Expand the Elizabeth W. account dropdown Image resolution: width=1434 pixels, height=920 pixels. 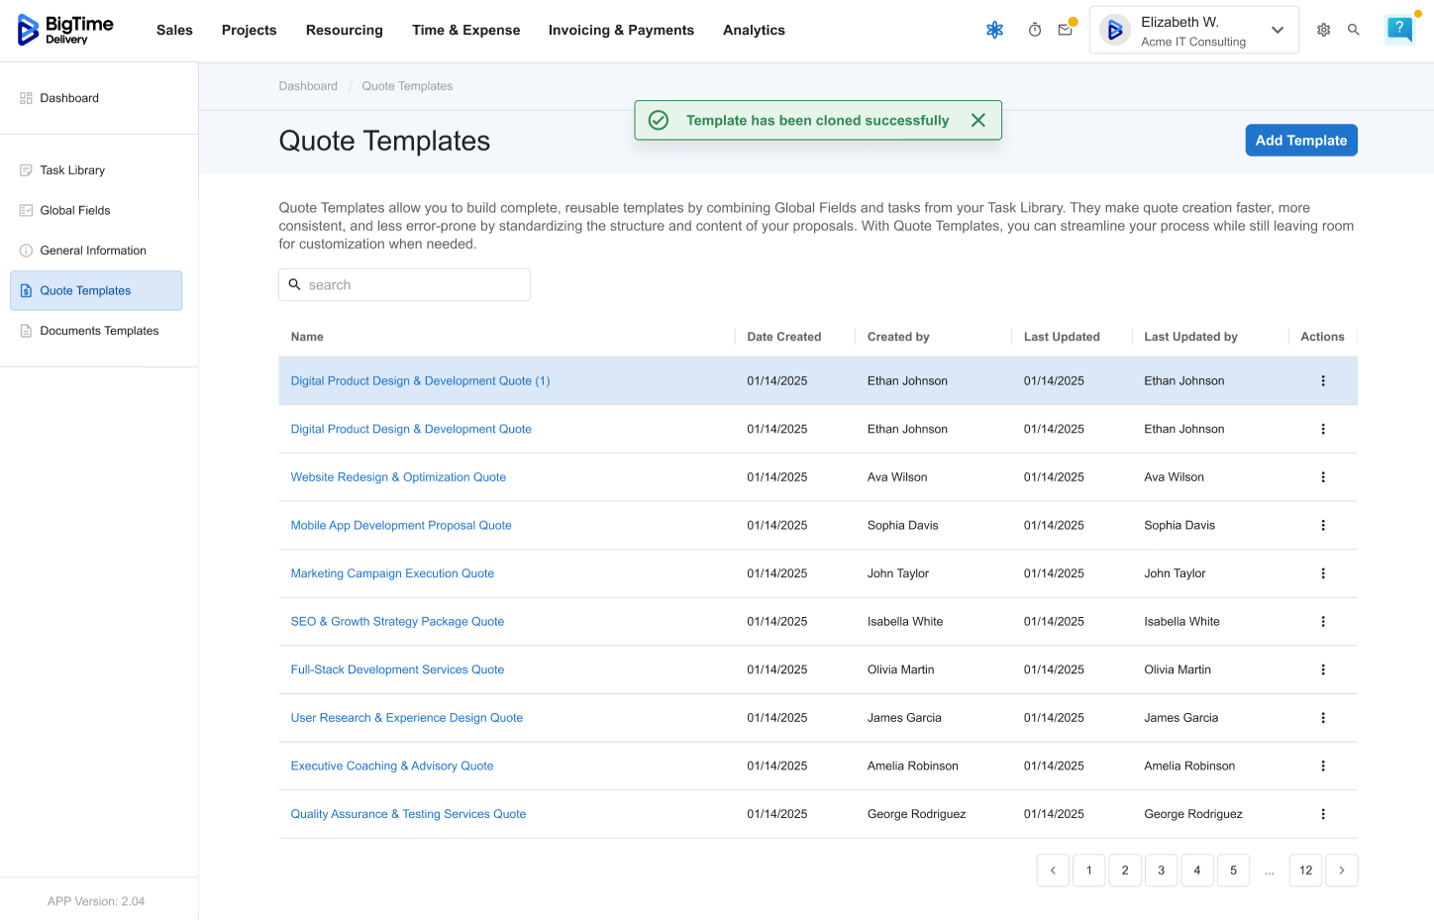(x=1277, y=30)
